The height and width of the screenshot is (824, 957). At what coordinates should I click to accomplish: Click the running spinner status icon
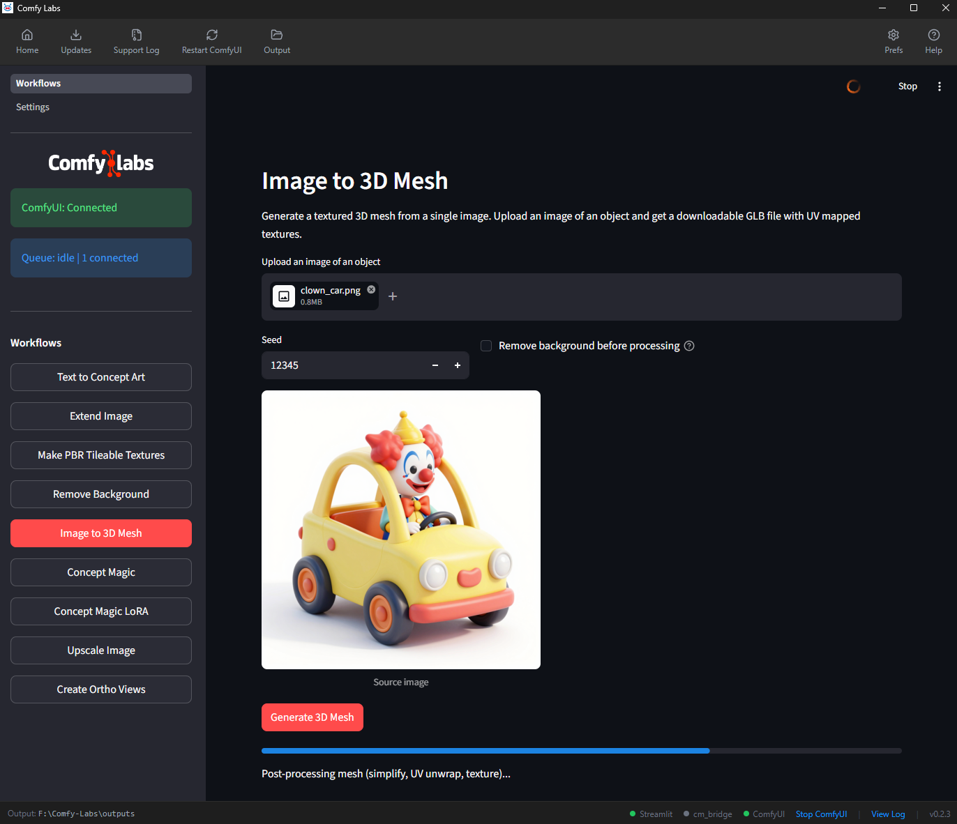[x=853, y=86]
